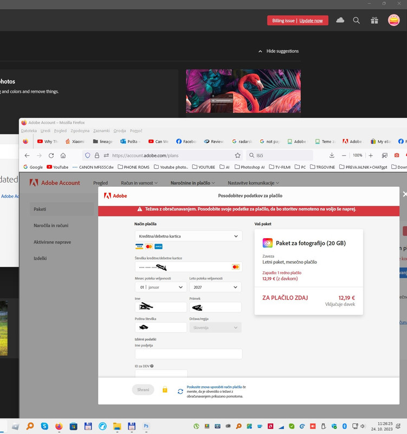
Task: Click the Ime podjetja field
Action: click(189, 354)
